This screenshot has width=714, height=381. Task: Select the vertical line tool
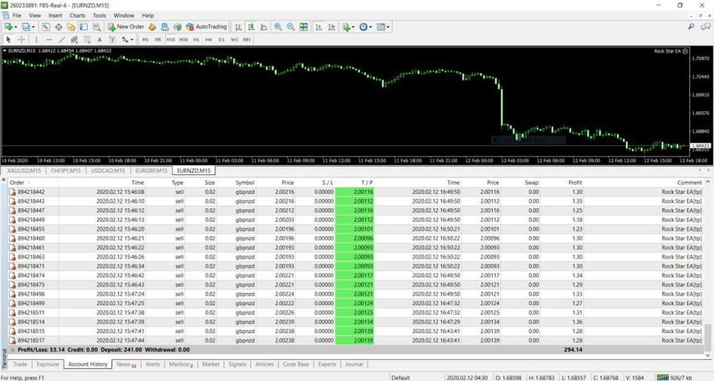(x=36, y=40)
